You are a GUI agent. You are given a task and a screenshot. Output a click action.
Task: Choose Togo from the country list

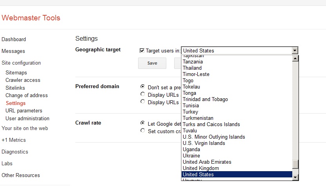click(237, 81)
